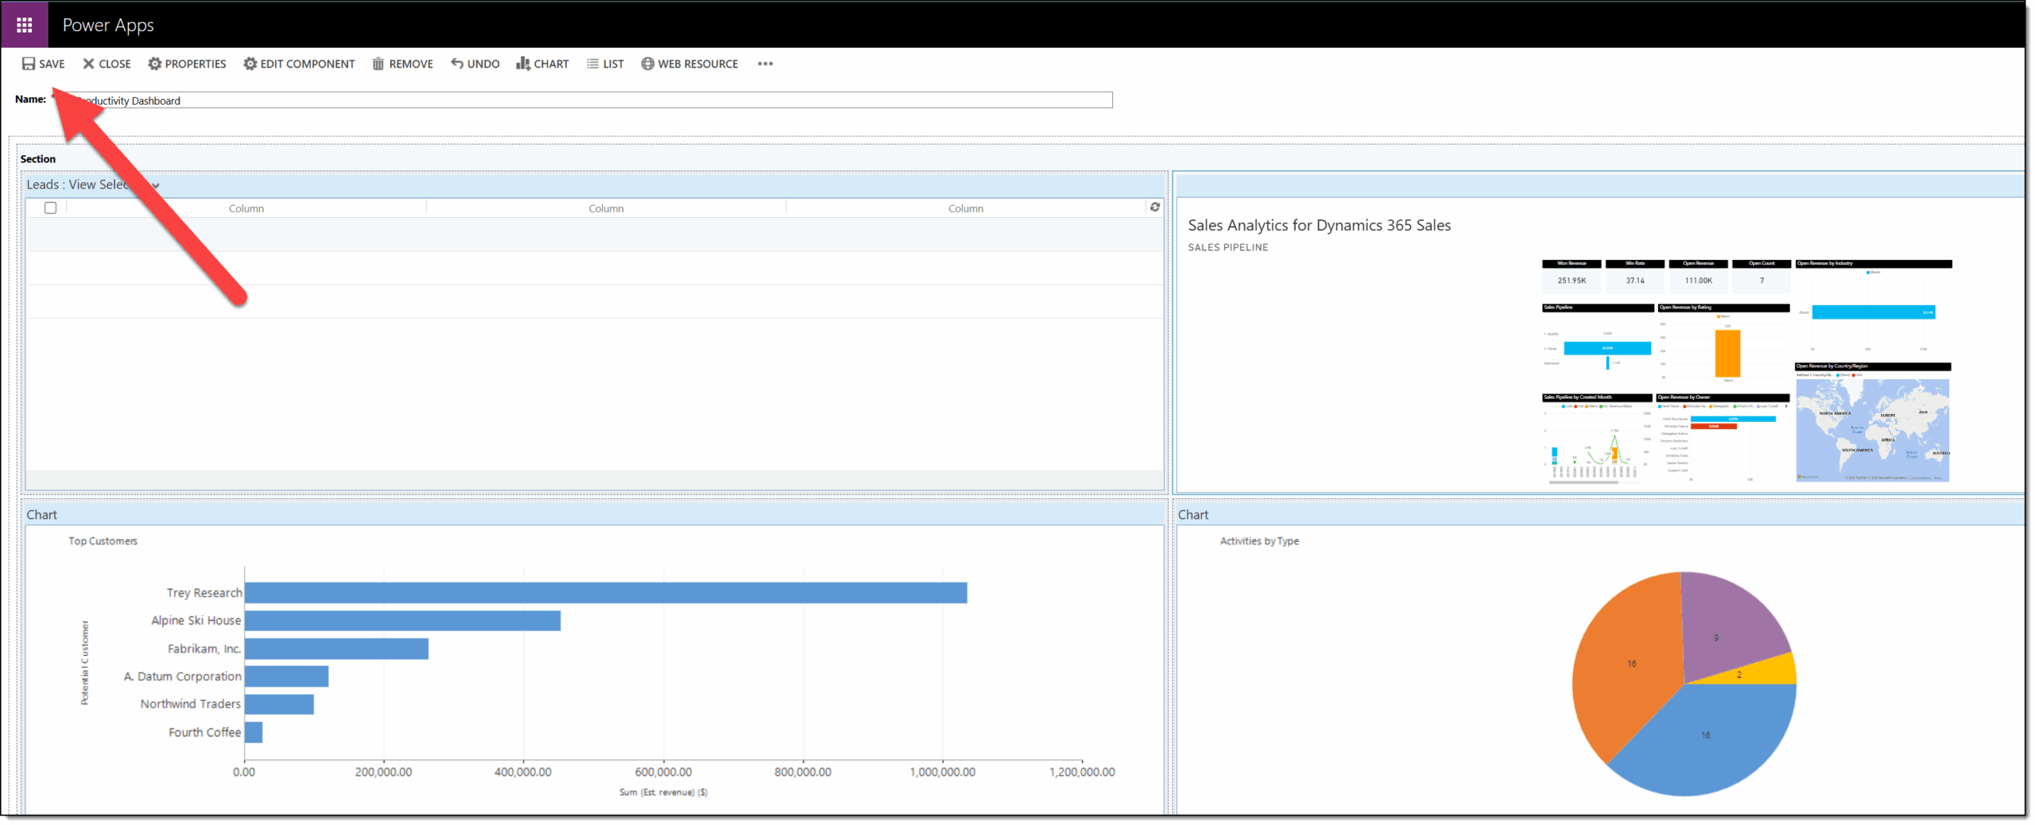Refresh the Leads list grid
The height and width of the screenshot is (825, 2035).
coord(1154,207)
